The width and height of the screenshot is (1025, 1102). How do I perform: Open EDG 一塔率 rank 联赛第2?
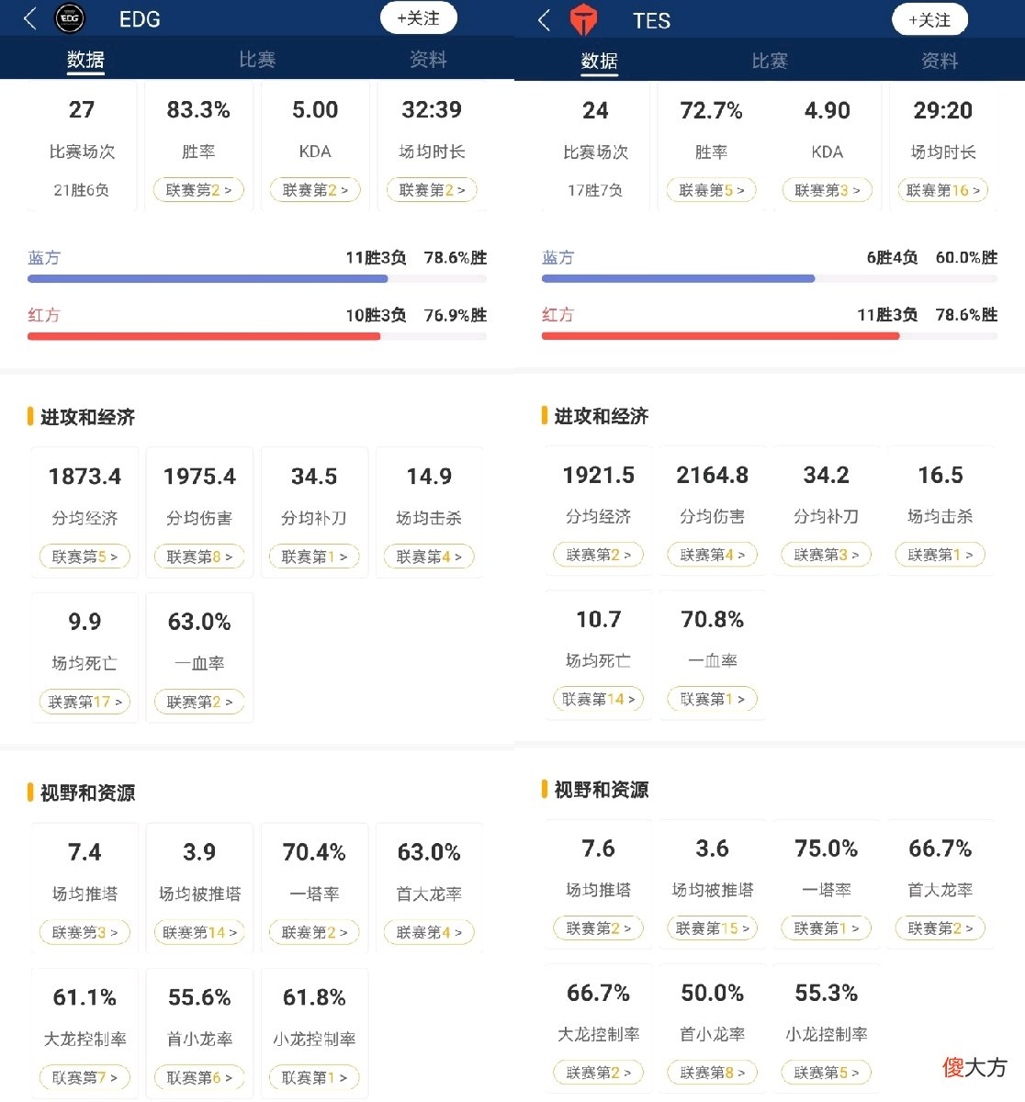(x=314, y=932)
